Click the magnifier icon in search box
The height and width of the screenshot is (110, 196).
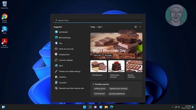pyautogui.click(x=56, y=20)
